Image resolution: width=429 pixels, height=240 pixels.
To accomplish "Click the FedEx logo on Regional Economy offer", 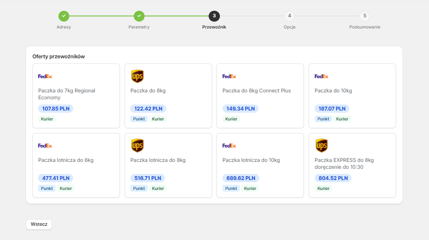I will (45, 76).
